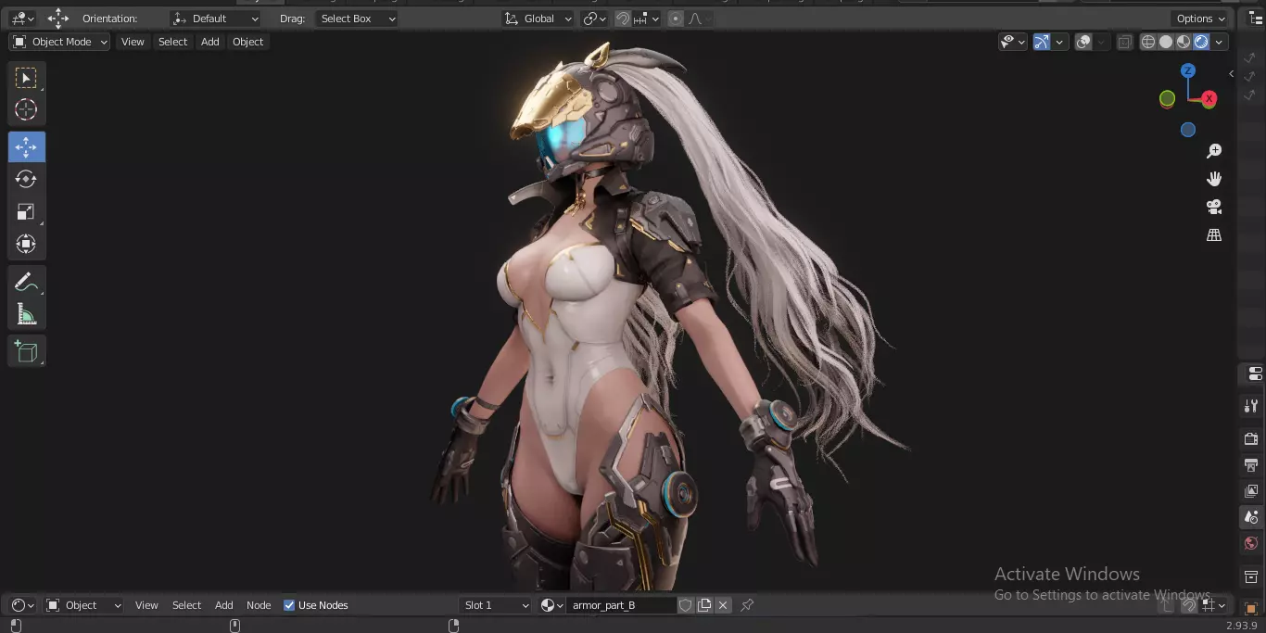Select the Transform tool

point(26,244)
